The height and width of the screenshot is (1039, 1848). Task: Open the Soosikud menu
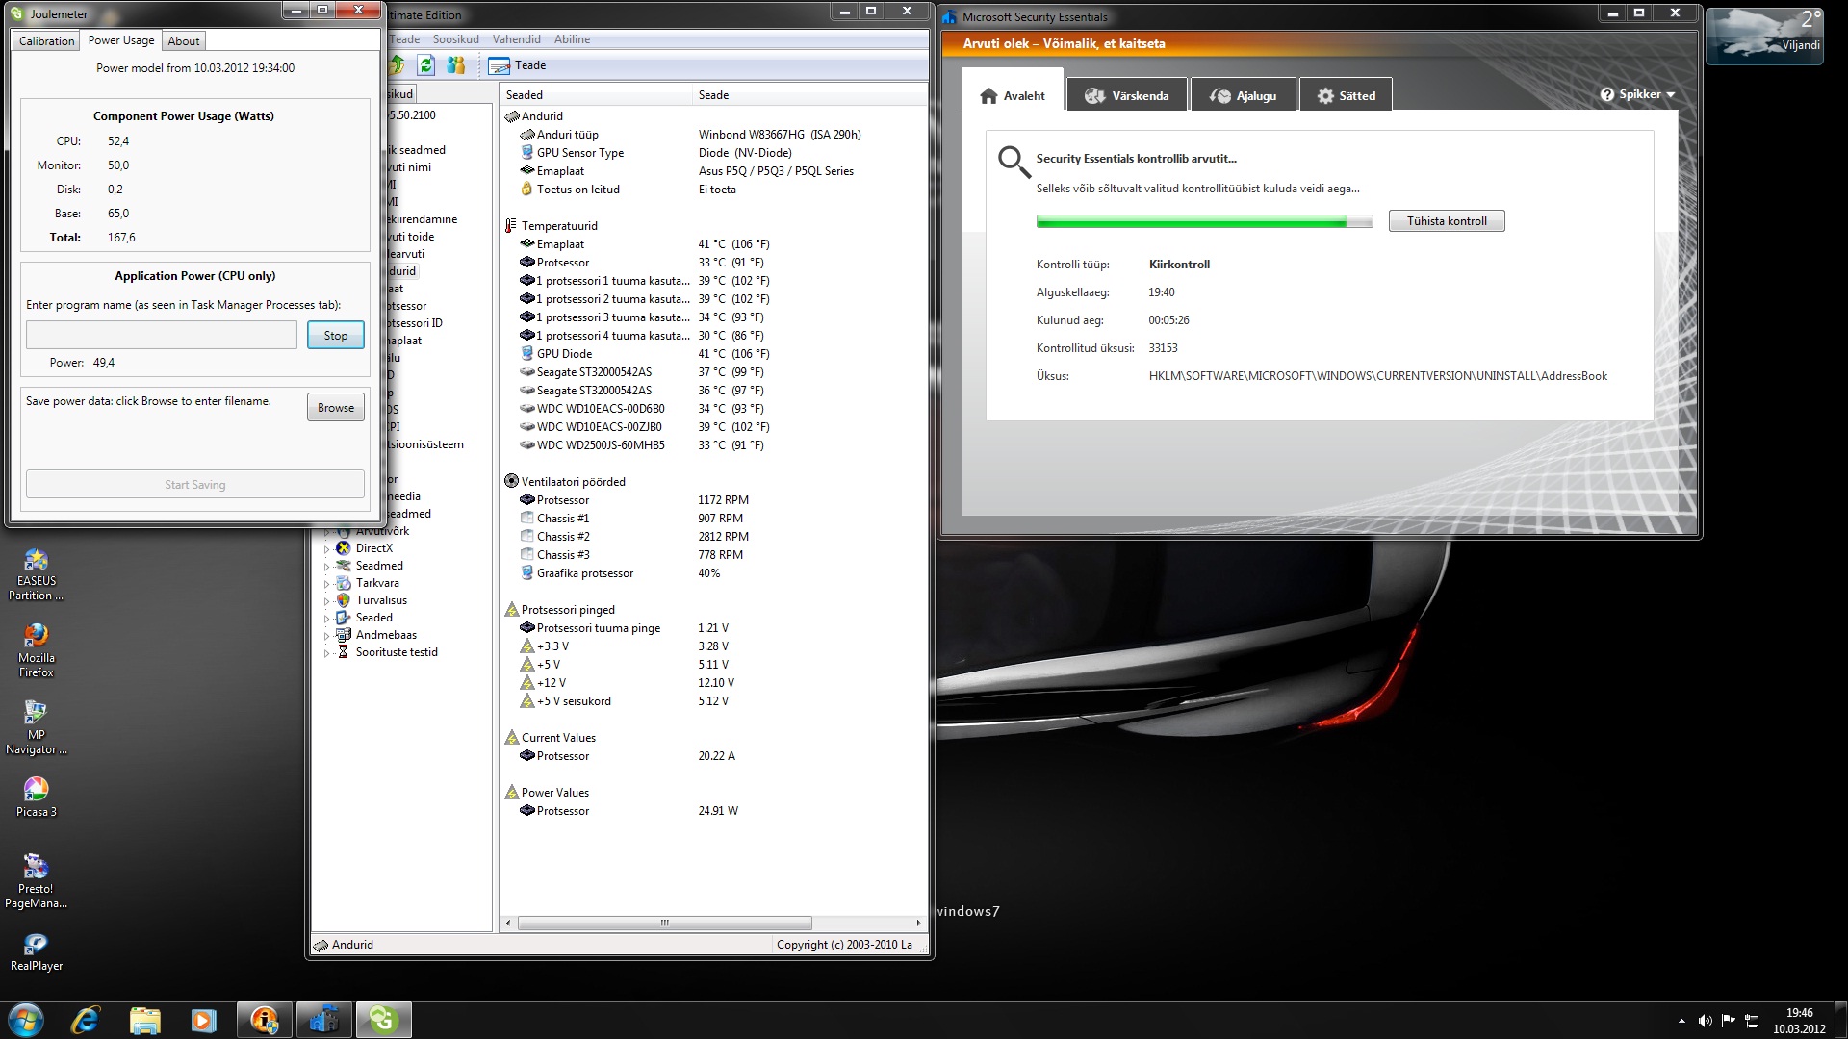(455, 39)
